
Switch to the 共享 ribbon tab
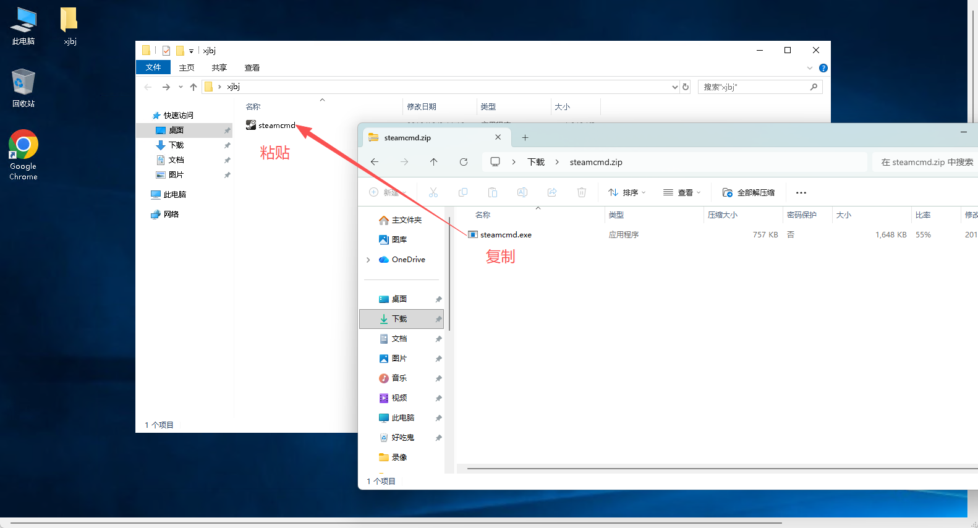click(219, 67)
